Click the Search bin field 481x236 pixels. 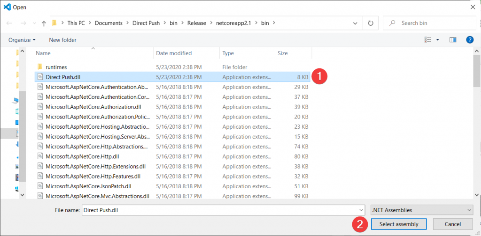[x=429, y=23]
